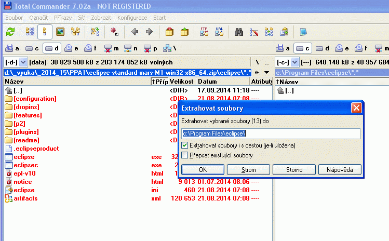Image resolution: width=389 pixels, height=241 pixels.
Task: Select the artifacts xml file
Action: click(25, 198)
